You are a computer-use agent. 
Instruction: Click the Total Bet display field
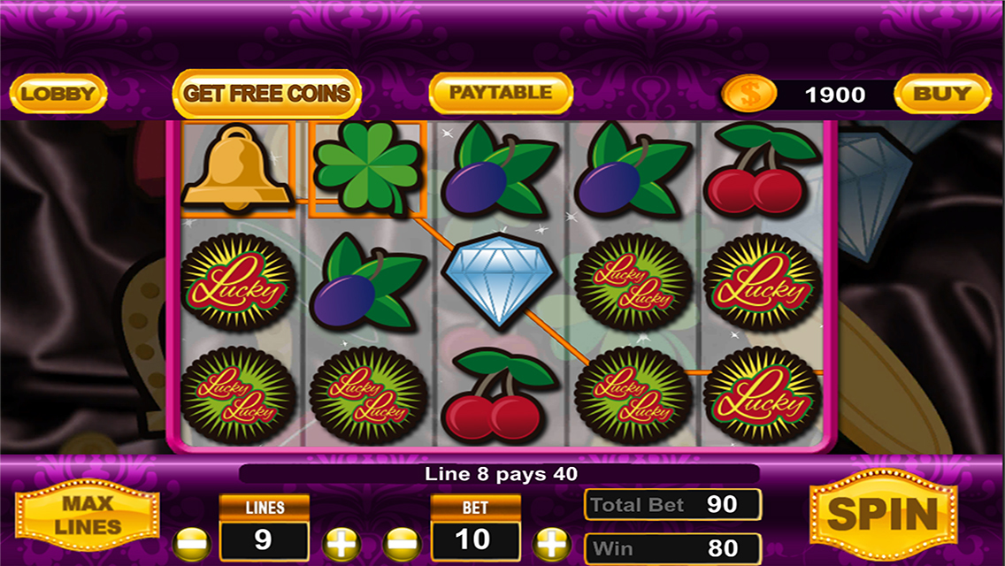672,504
